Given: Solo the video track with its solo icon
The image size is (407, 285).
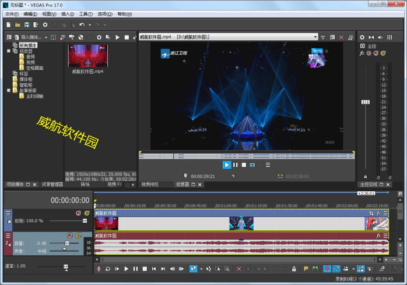Looking at the screenshot, I should click(x=87, y=213).
